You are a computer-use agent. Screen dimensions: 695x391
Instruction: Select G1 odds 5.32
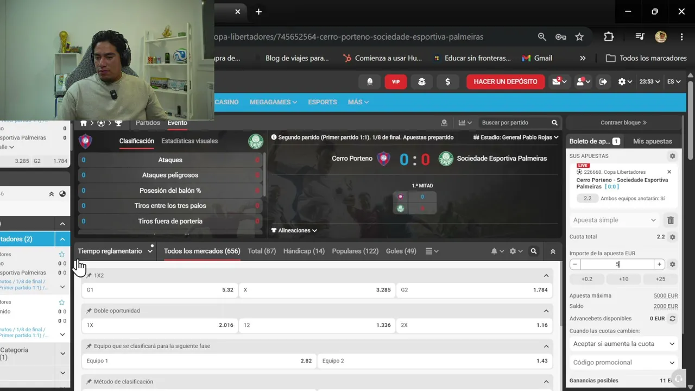tap(160, 290)
